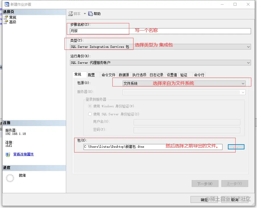Click the progress spinner icon beside 就绪

[10, 178]
